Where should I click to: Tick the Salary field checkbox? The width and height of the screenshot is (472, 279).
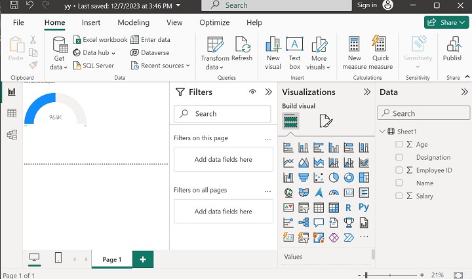pyautogui.click(x=399, y=196)
